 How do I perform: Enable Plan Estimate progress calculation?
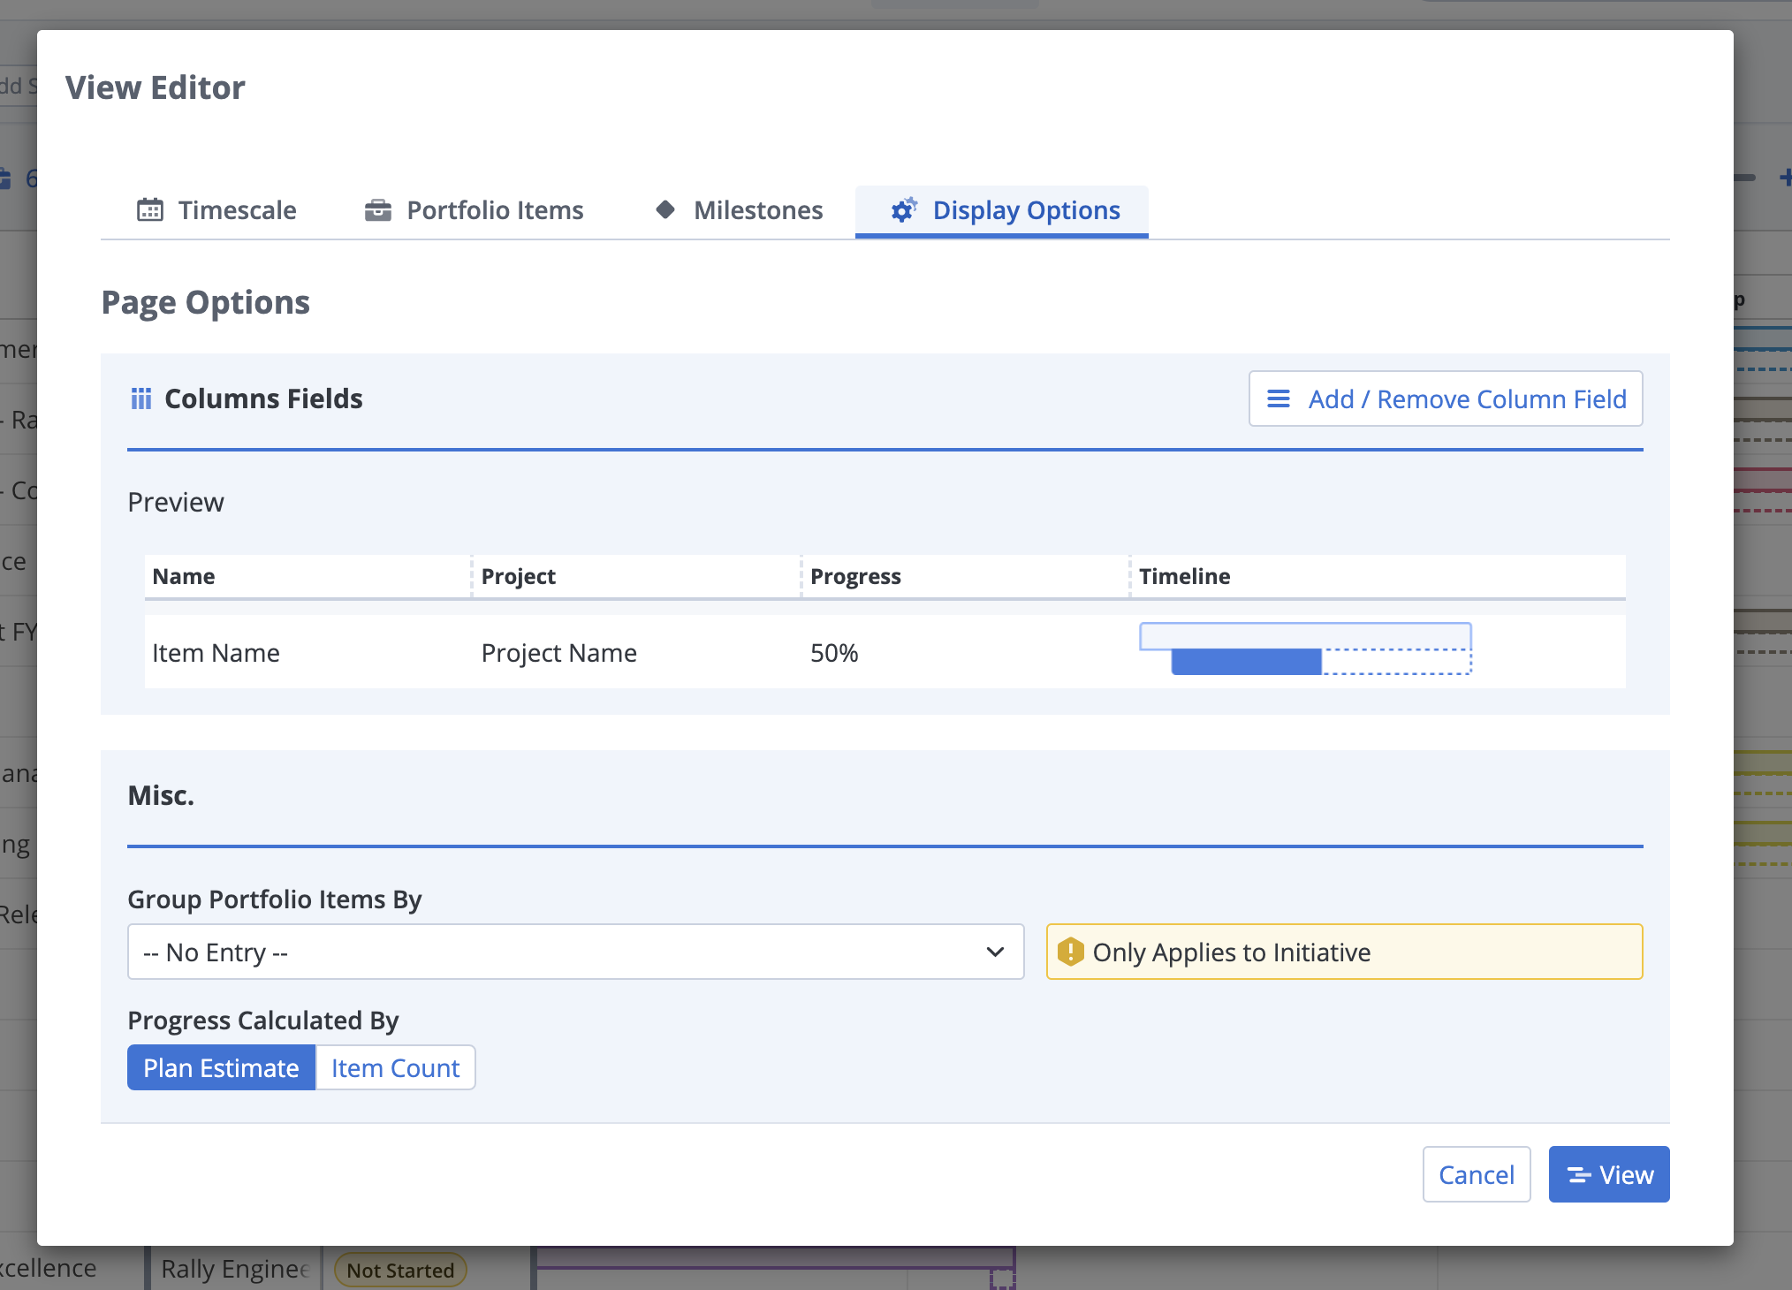point(221,1067)
